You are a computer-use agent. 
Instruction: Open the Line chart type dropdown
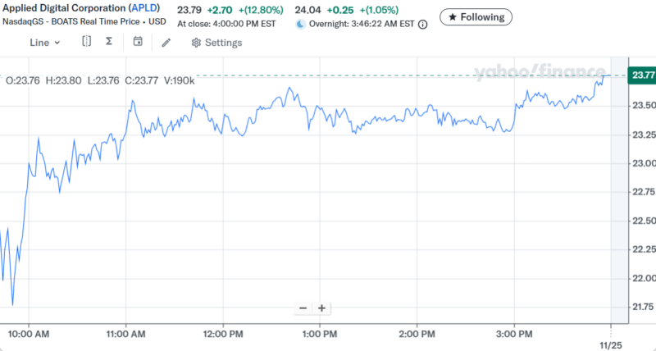44,43
